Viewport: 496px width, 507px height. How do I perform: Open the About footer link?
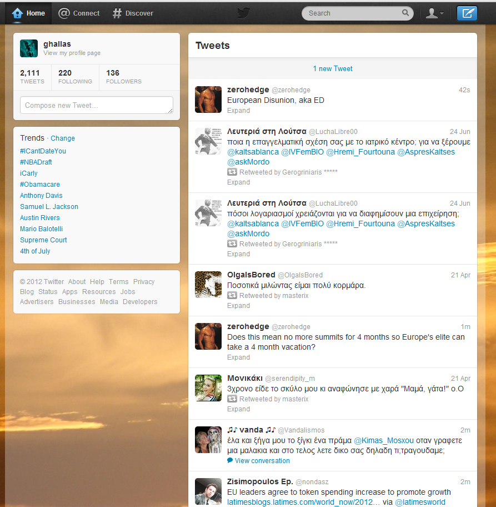coord(77,282)
